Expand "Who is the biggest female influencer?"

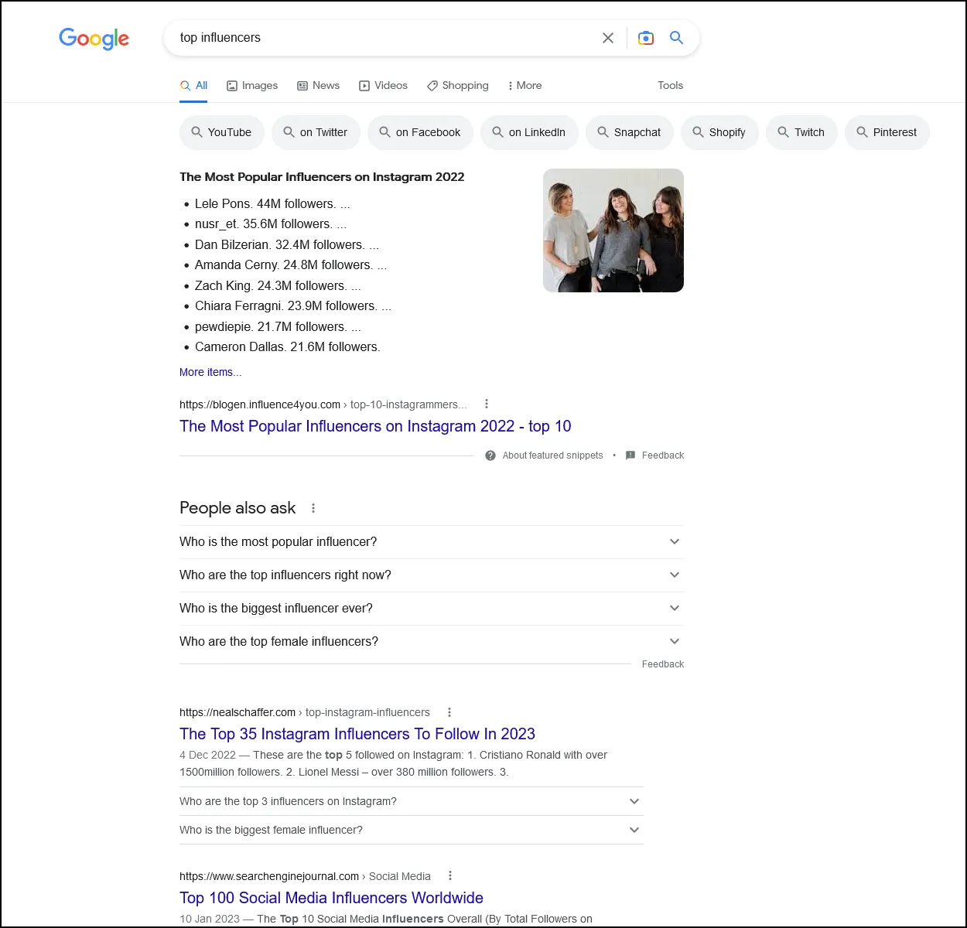[x=634, y=830]
